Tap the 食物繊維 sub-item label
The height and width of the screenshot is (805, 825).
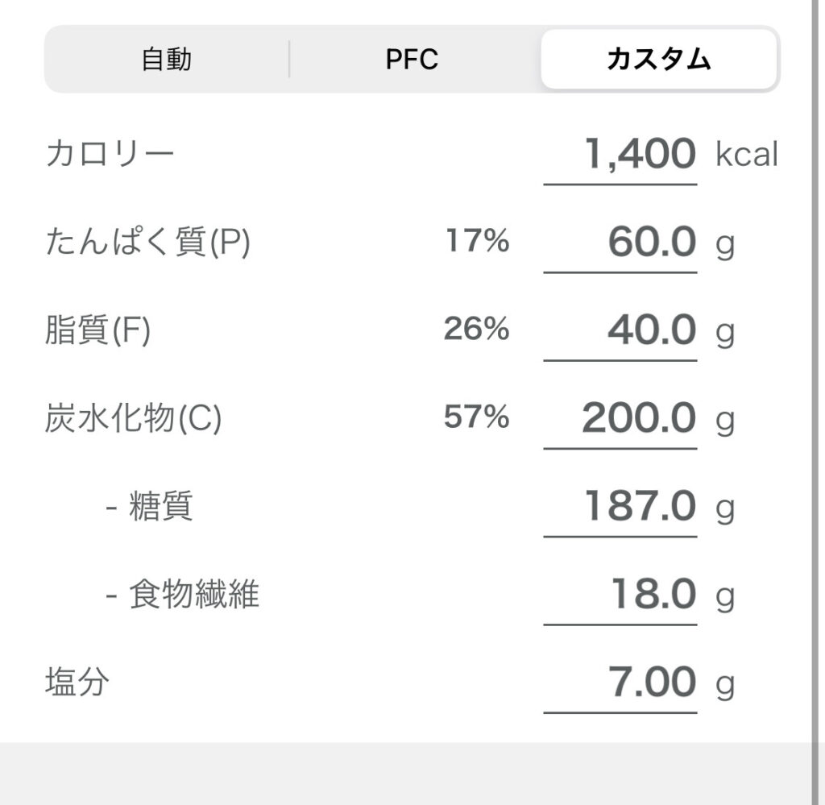pos(193,595)
